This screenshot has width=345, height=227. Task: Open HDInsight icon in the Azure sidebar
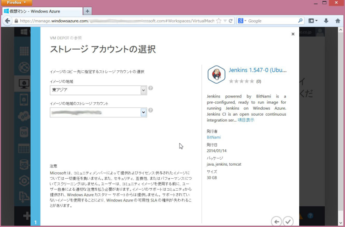click(x=24, y=165)
